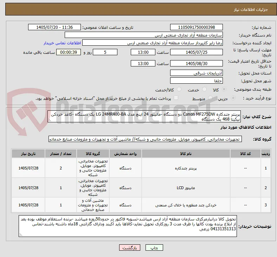Image resolution: width=277 pixels, height=257 pixels.
Task: Click the remaining time field 00:00:39
Action: pyautogui.click(x=69, y=52)
